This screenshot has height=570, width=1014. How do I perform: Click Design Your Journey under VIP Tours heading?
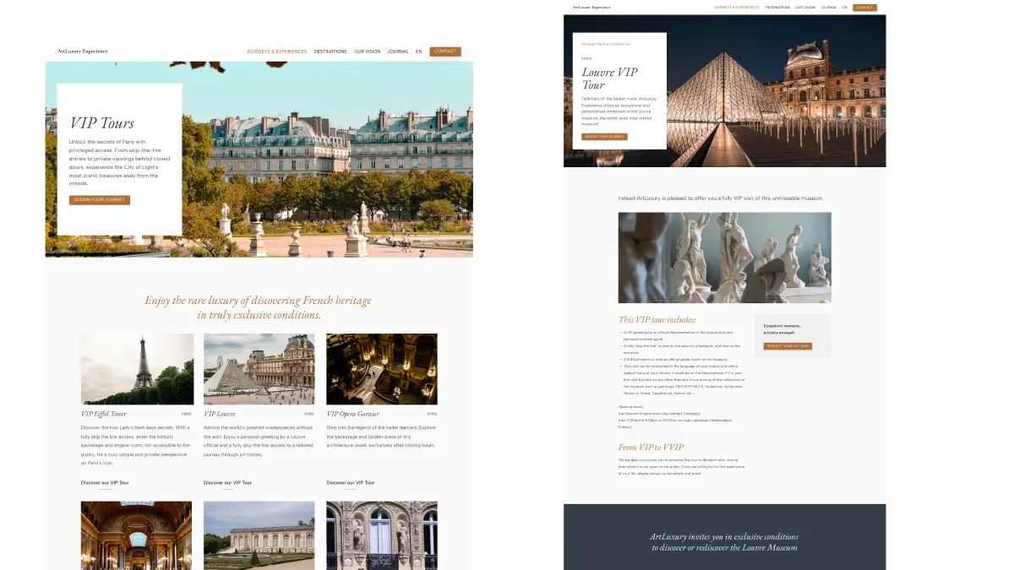(100, 200)
